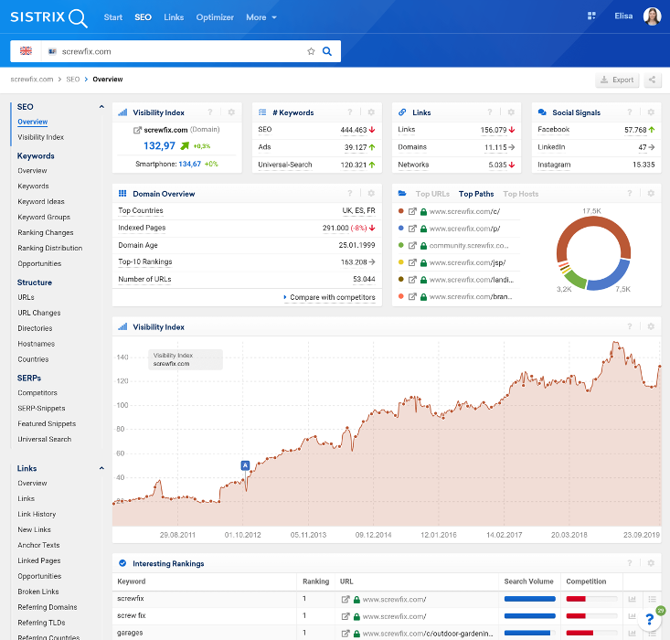670x640 pixels.
Task: Select Keyword Ideas in sidebar
Action: click(41, 201)
